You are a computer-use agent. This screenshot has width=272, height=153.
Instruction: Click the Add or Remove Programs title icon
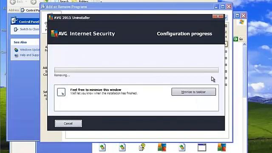tap(43, 7)
